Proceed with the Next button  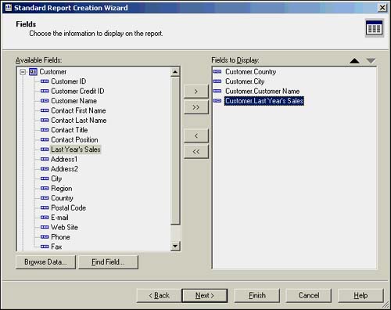tap(205, 296)
